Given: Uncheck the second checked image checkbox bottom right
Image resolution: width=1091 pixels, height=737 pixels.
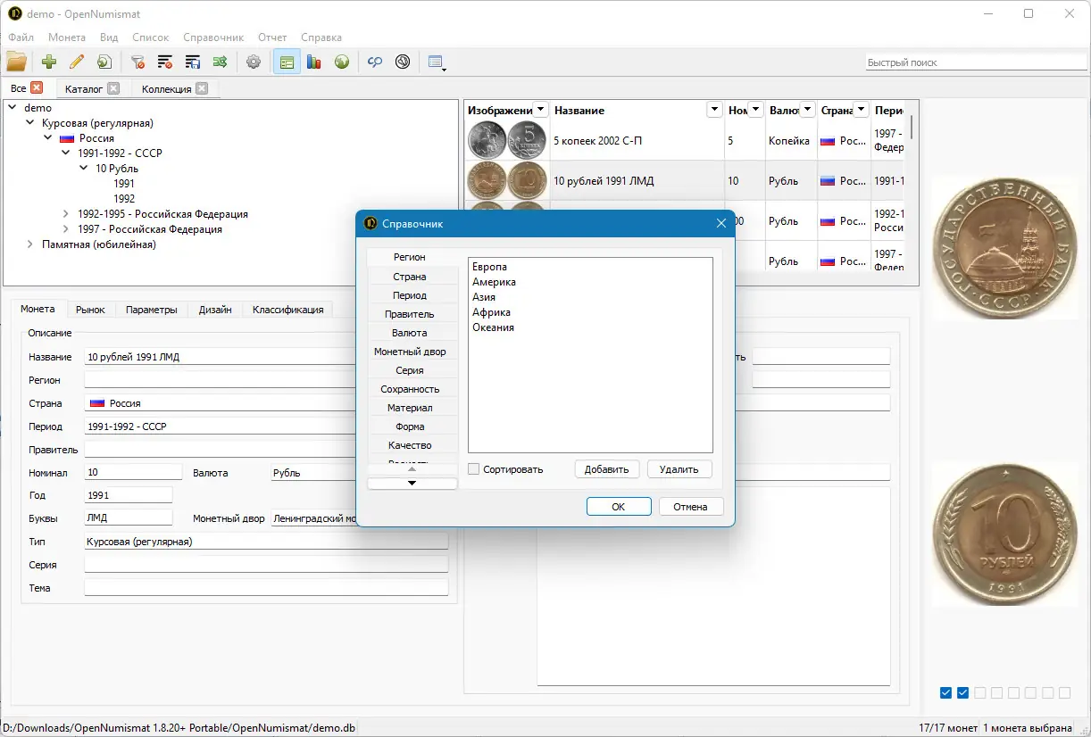Looking at the screenshot, I should [x=962, y=692].
